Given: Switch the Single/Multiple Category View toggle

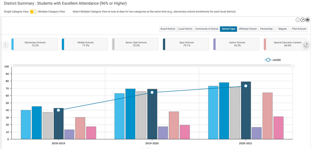Looking at the screenshot, I should 33,12.
